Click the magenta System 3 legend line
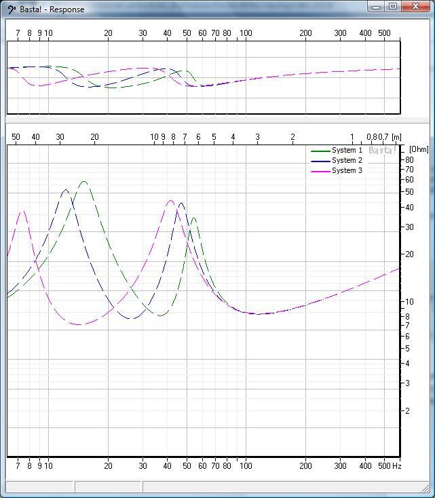435x498 pixels. pyautogui.click(x=320, y=171)
